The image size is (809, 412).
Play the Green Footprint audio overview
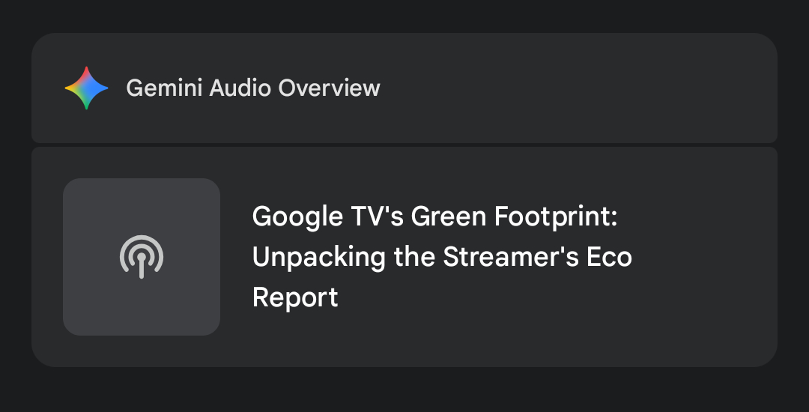(142, 257)
